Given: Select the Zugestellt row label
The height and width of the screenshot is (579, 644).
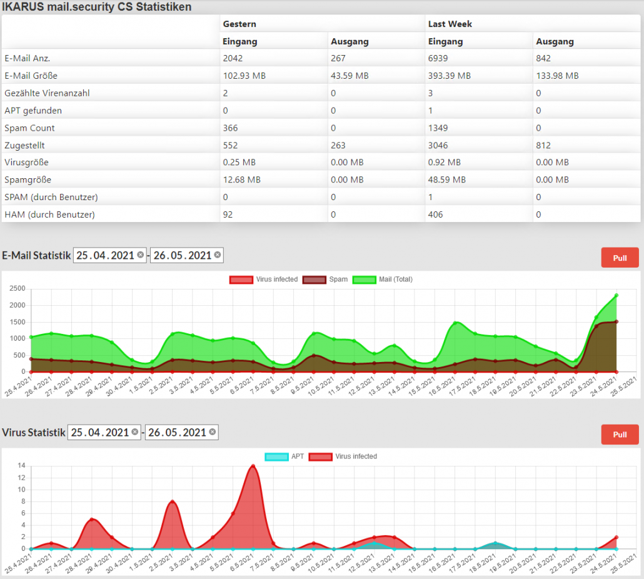Looking at the screenshot, I should [x=24, y=145].
